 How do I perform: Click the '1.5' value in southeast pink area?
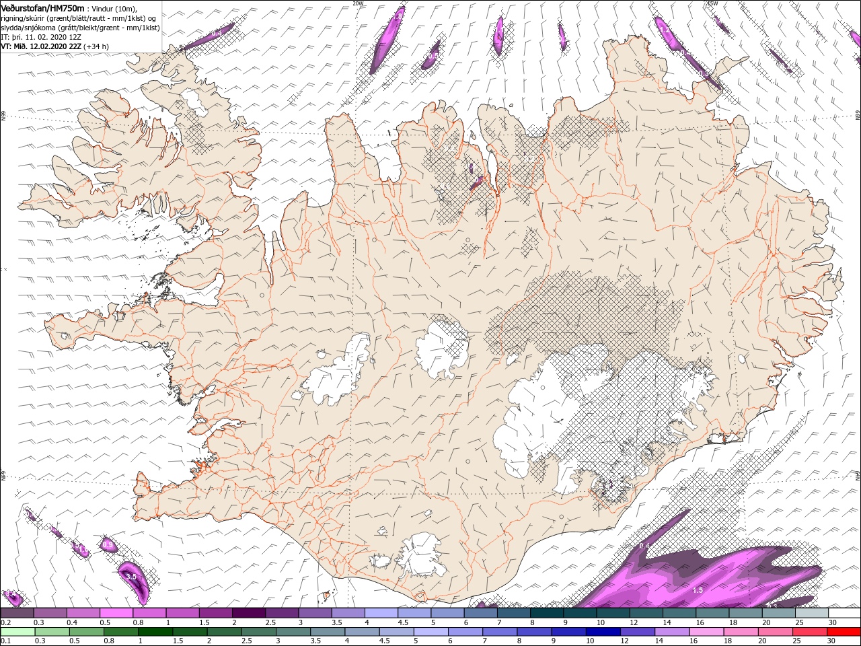tap(698, 590)
